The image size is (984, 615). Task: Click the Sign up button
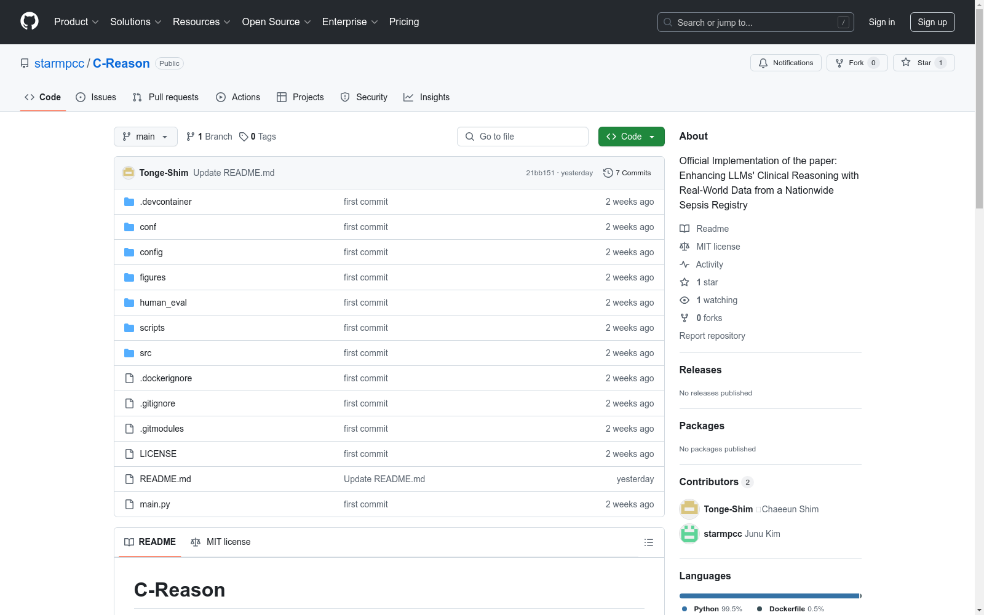(932, 22)
